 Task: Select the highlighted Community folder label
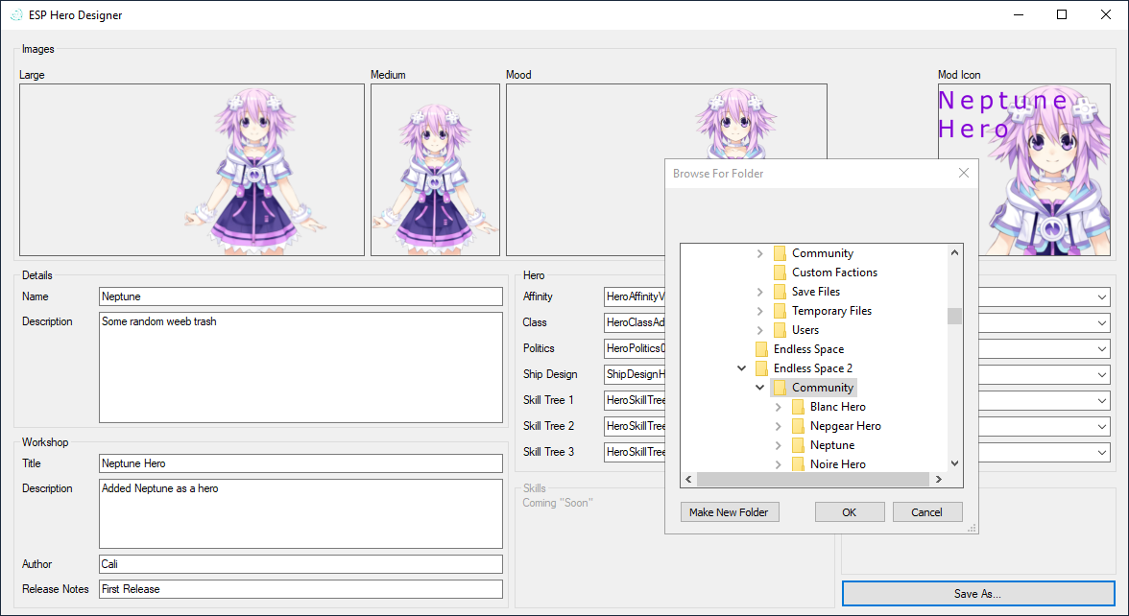823,388
